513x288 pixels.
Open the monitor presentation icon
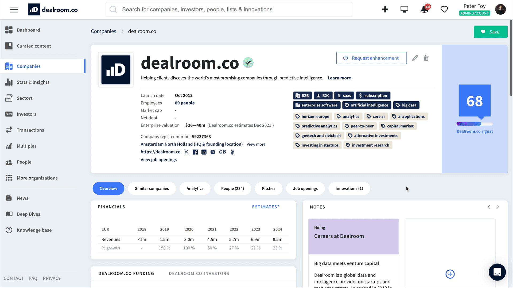click(404, 9)
